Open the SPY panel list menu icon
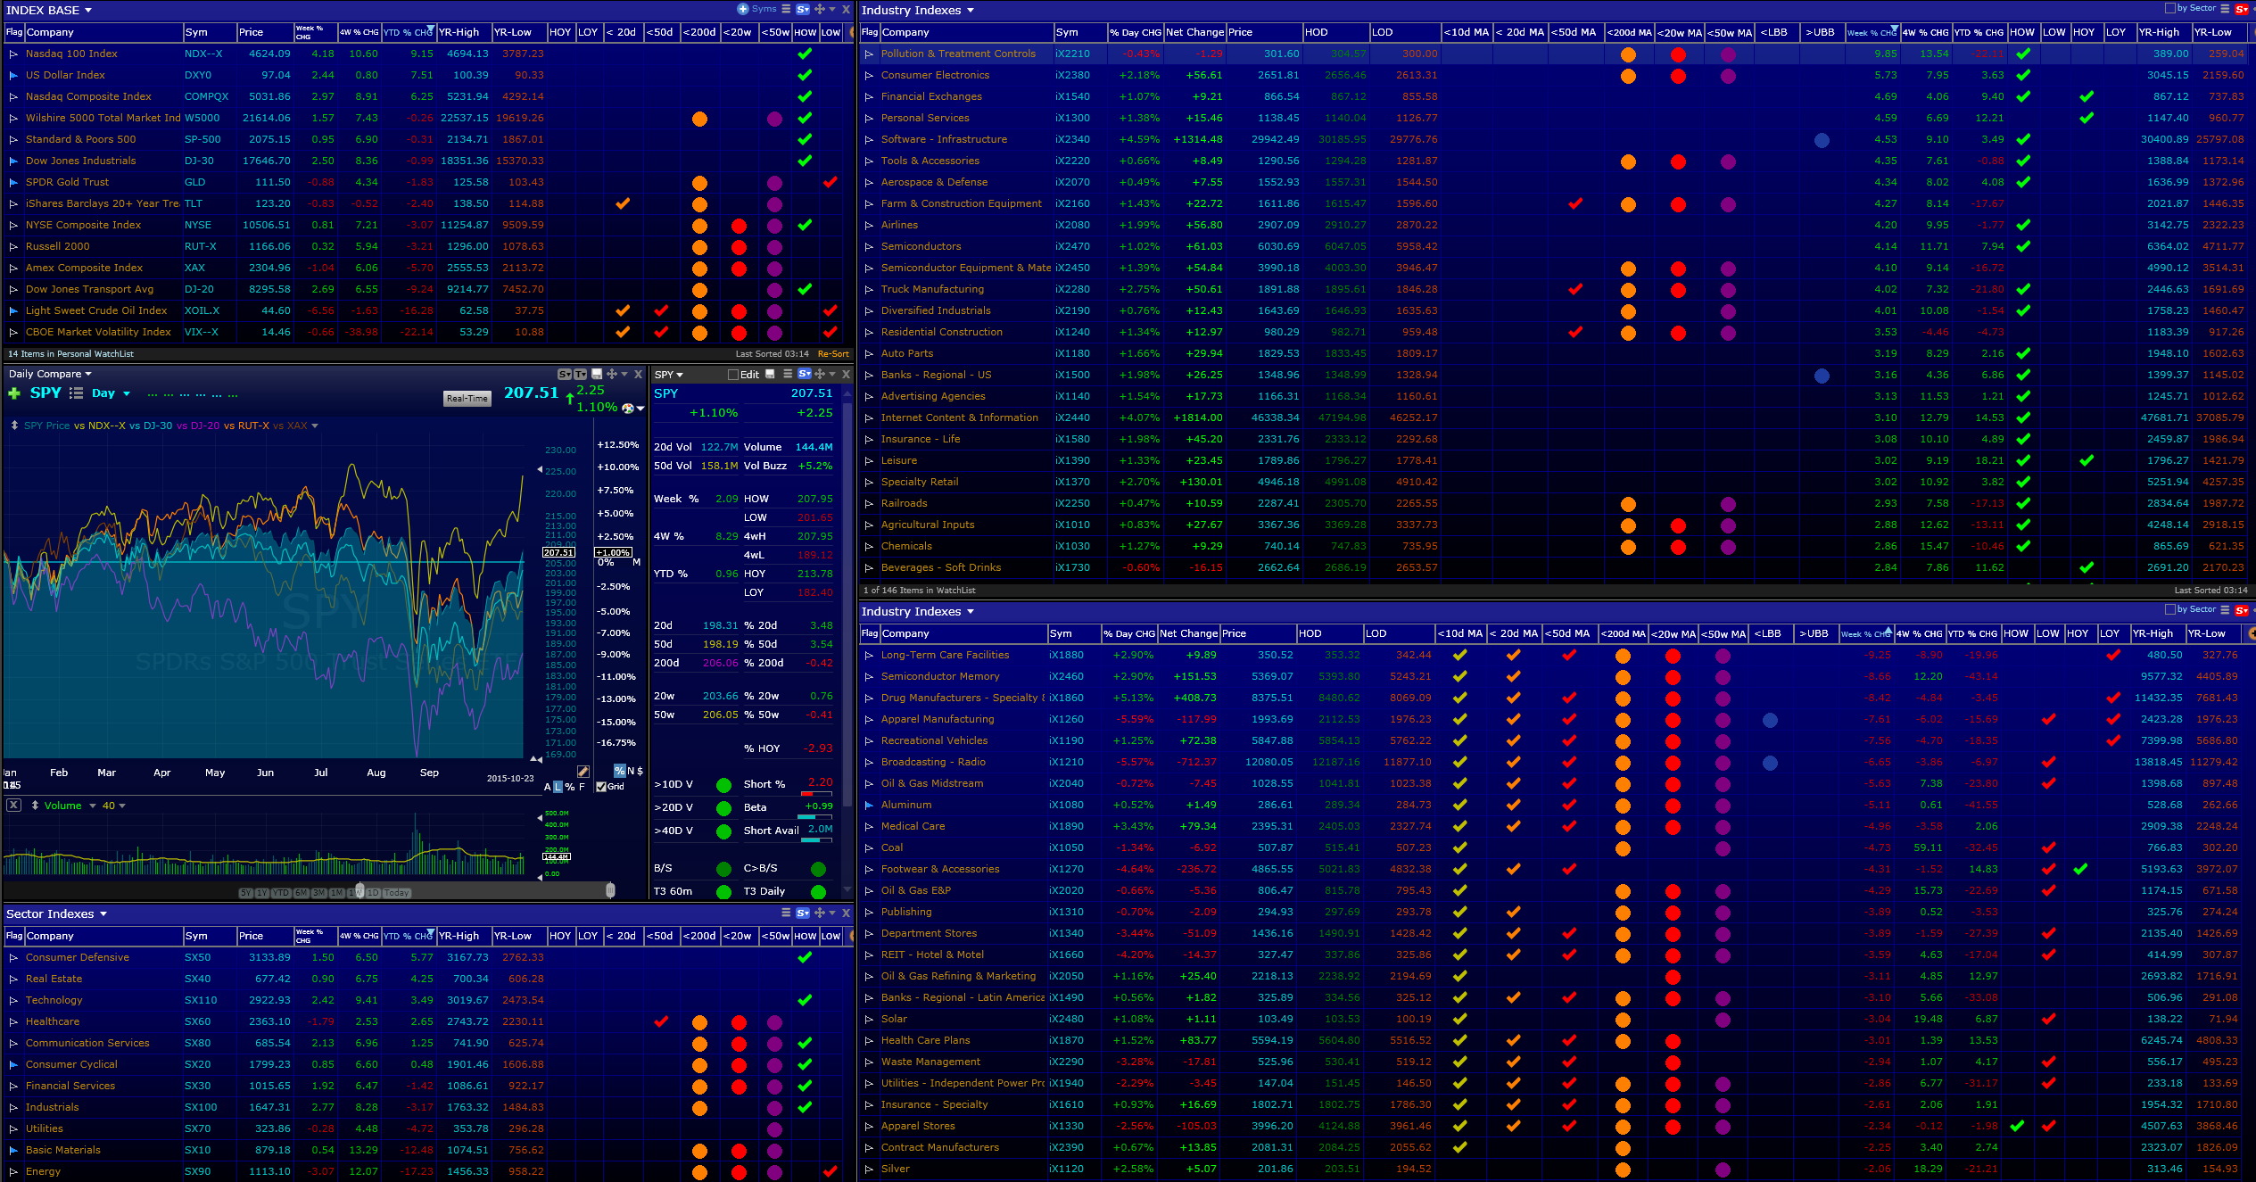Viewport: 2256px width, 1182px height. 788,374
